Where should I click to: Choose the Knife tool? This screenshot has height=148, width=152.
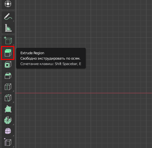pos(8,98)
